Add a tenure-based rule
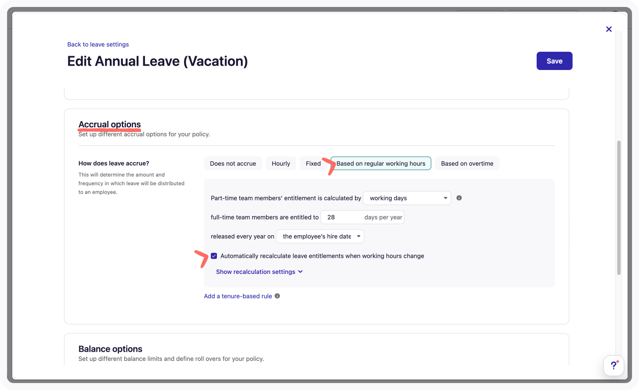The height and width of the screenshot is (390, 639). pyautogui.click(x=238, y=296)
